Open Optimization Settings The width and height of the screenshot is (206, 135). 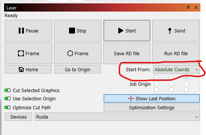[152, 107]
